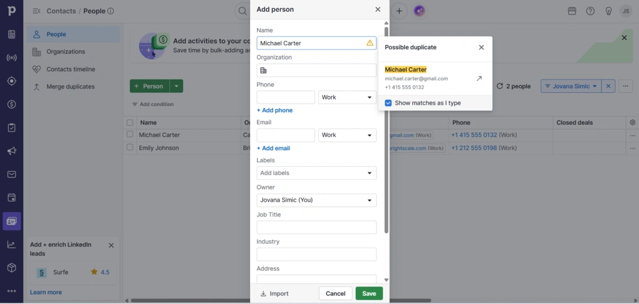Open the Marketplace store icon
639x304 pixels.
pyautogui.click(x=572, y=11)
